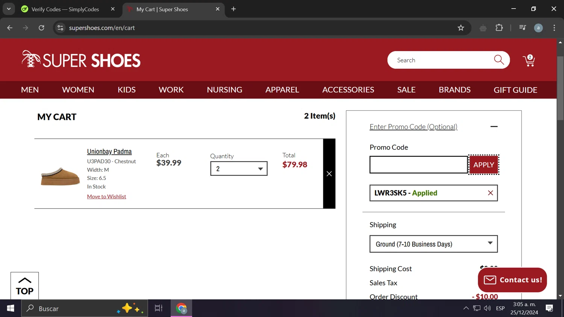Click the APPLY promo button
The height and width of the screenshot is (317, 564).
[484, 165]
